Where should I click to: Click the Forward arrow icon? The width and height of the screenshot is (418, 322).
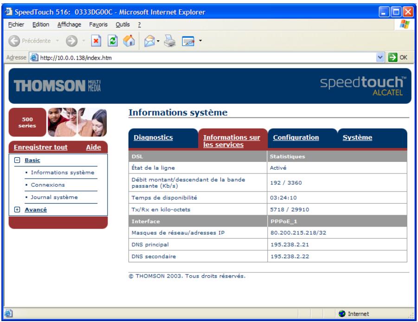(71, 41)
